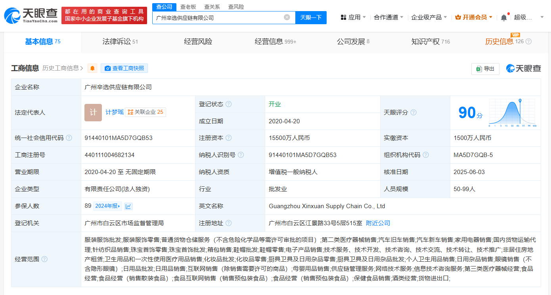This screenshot has height=295, width=551.
Task: Open the 附近公司 link
Action: coord(378,223)
